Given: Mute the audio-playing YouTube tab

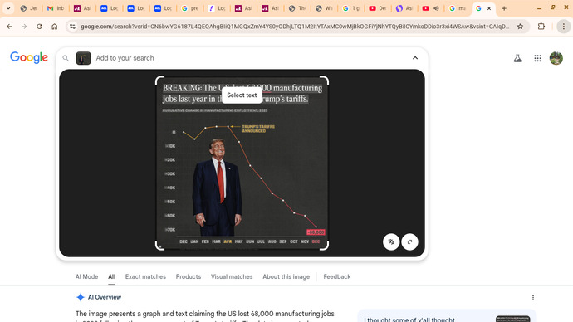Looking at the screenshot, I should tap(436, 8).
